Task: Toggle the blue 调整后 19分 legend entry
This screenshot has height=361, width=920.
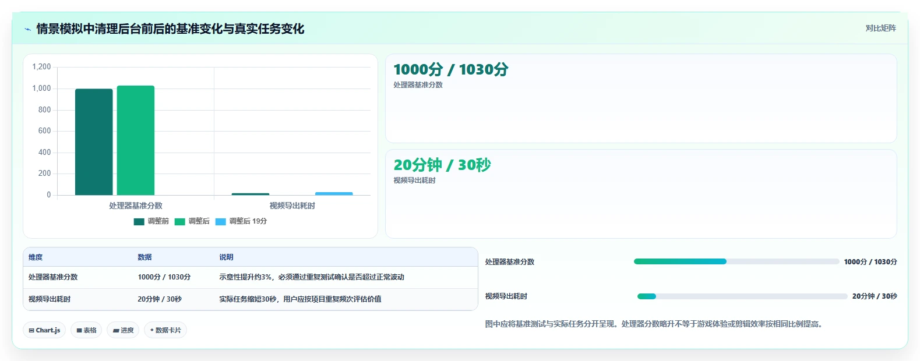Action: tap(241, 221)
